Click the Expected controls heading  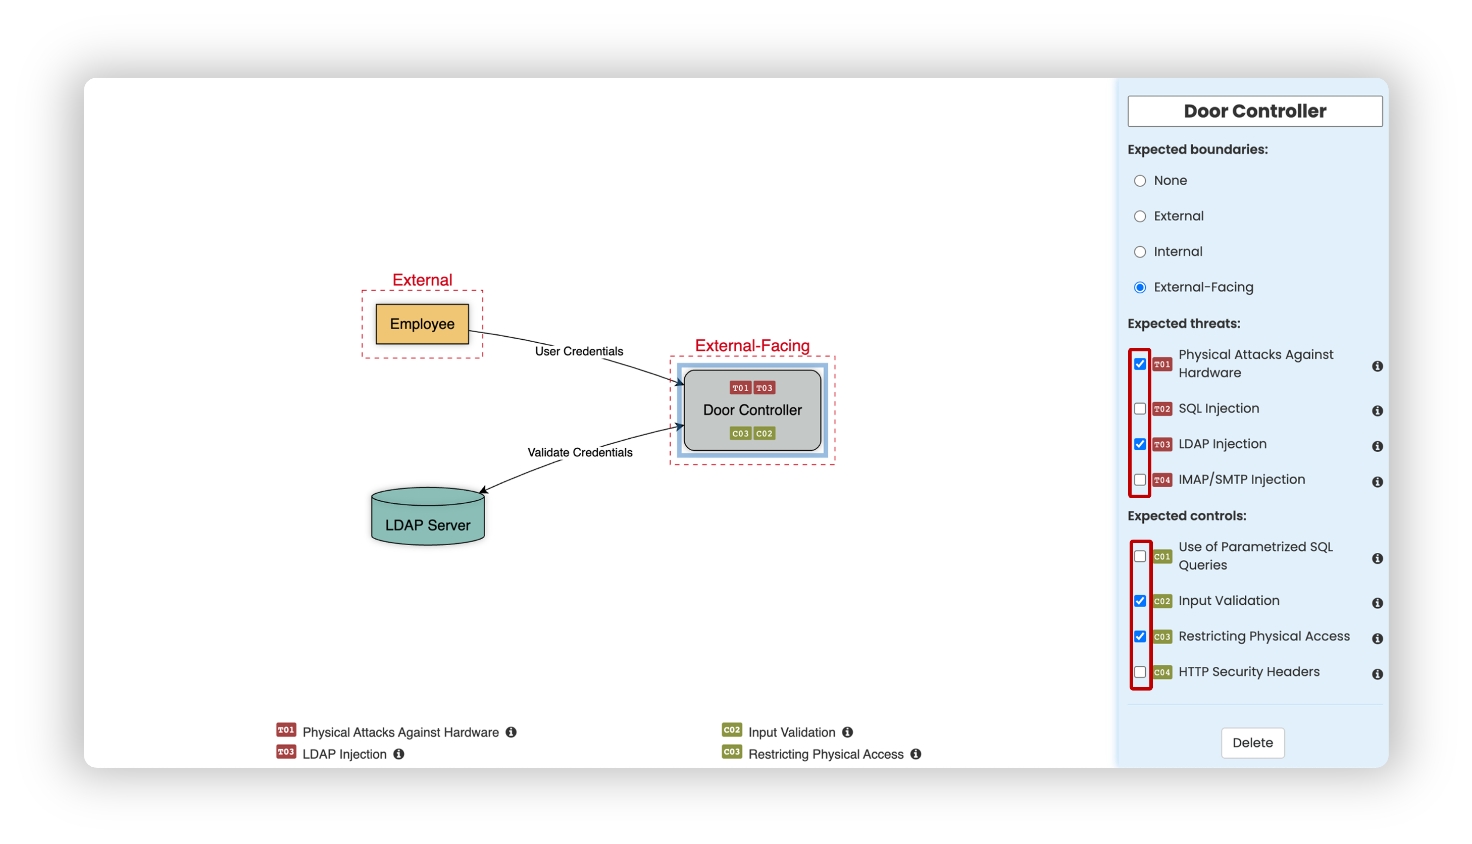click(1187, 516)
